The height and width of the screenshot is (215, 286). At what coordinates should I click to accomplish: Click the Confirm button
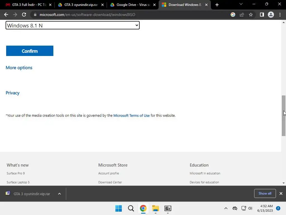tap(30, 51)
